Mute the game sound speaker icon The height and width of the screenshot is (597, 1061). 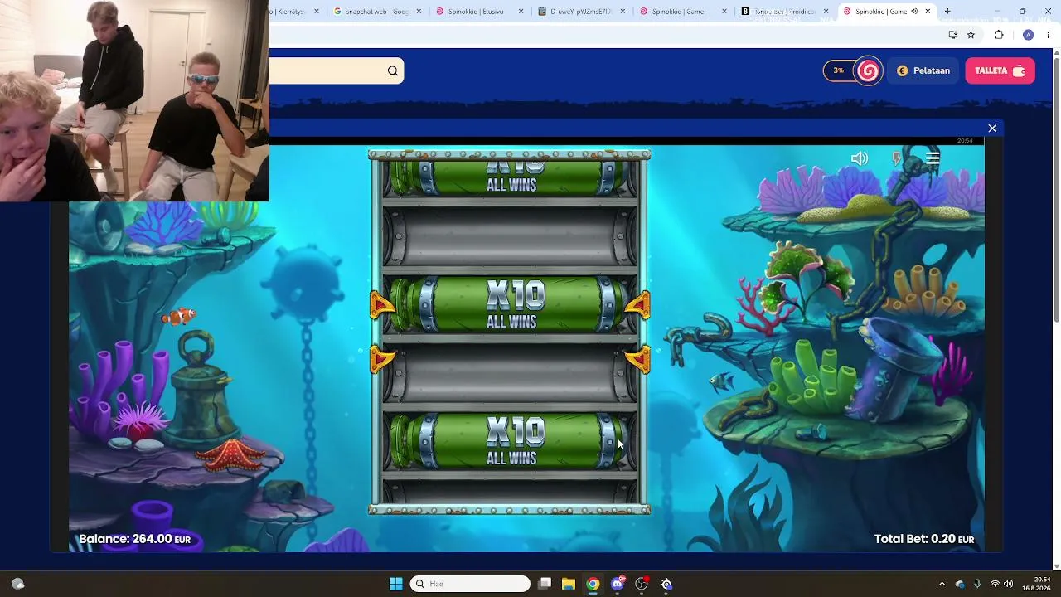tap(859, 158)
